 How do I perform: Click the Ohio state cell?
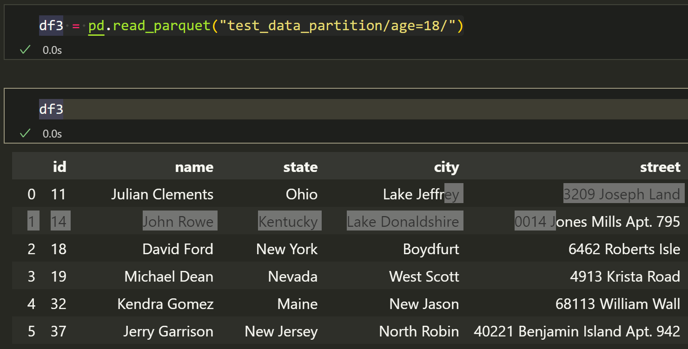[302, 194]
